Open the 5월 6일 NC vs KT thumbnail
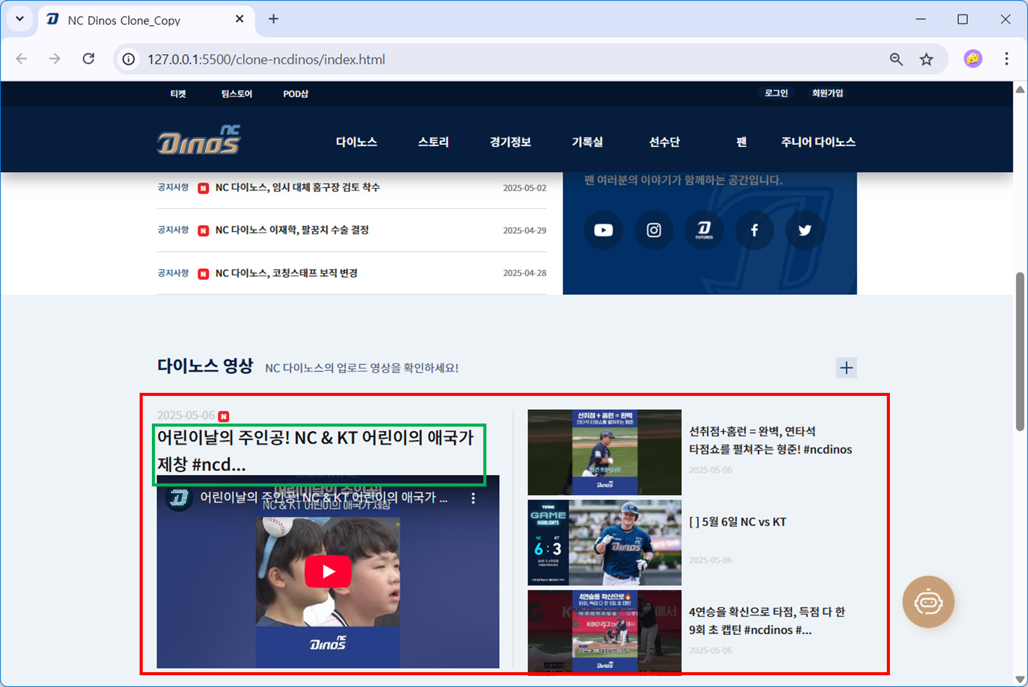 point(604,542)
